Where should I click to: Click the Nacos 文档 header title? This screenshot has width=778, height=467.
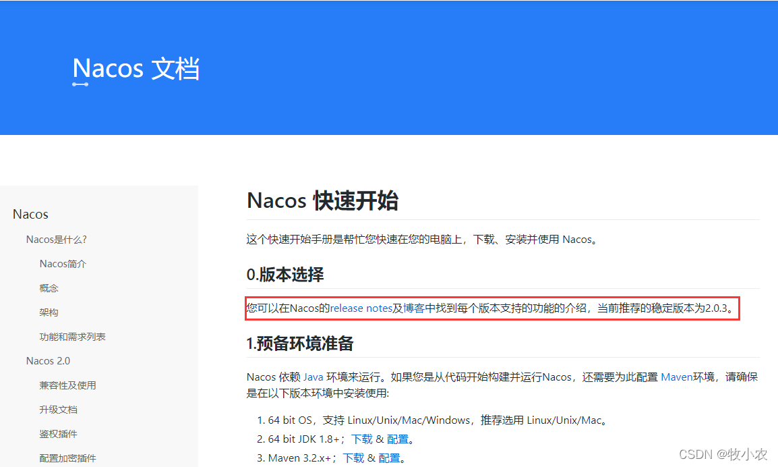[136, 69]
